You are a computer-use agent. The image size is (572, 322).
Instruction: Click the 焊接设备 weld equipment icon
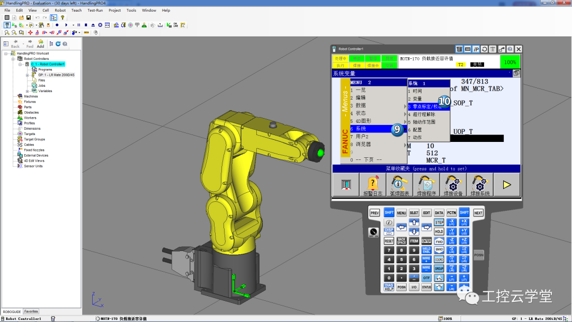tap(453, 185)
